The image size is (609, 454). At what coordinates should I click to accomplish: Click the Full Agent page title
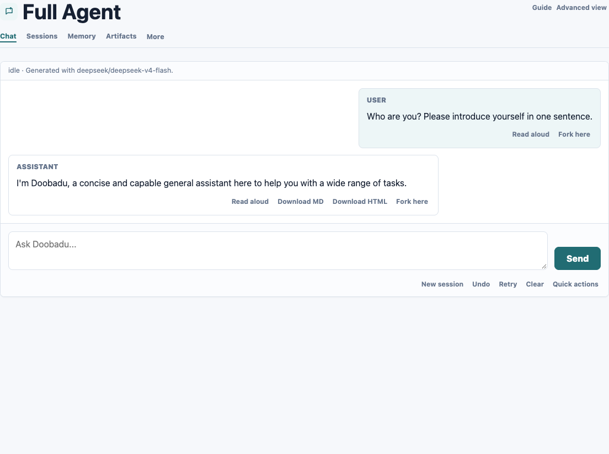point(72,12)
